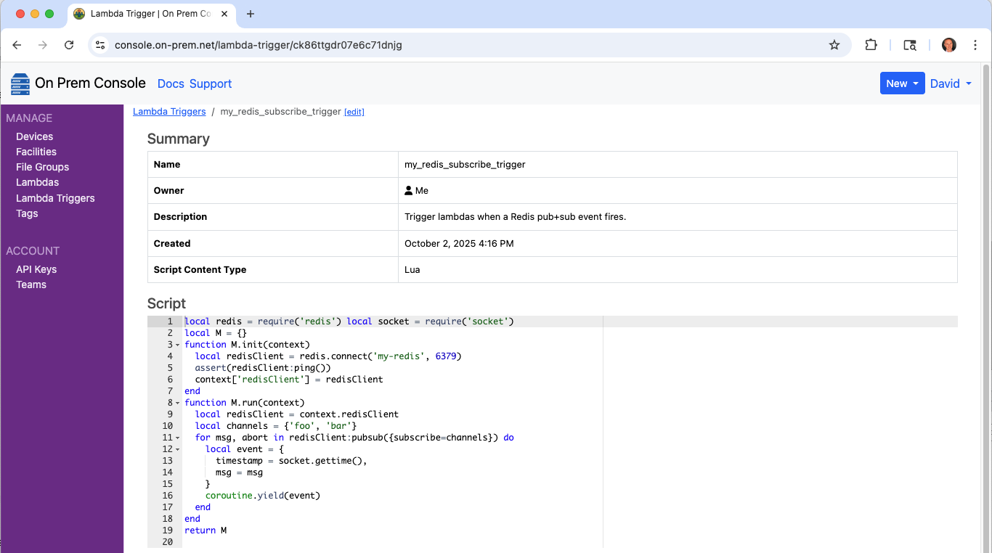Click the site information icon in address bar
Screen dimensions: 992x553
point(100,45)
